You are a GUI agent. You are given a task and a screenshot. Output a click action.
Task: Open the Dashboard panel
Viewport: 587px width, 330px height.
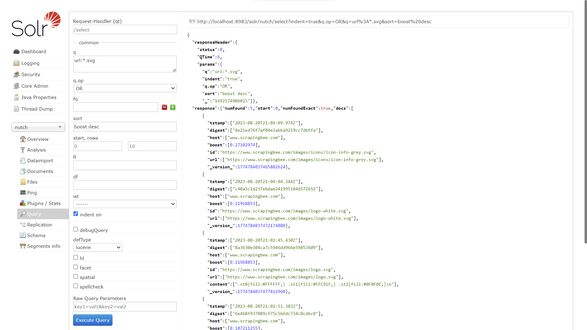(x=34, y=51)
